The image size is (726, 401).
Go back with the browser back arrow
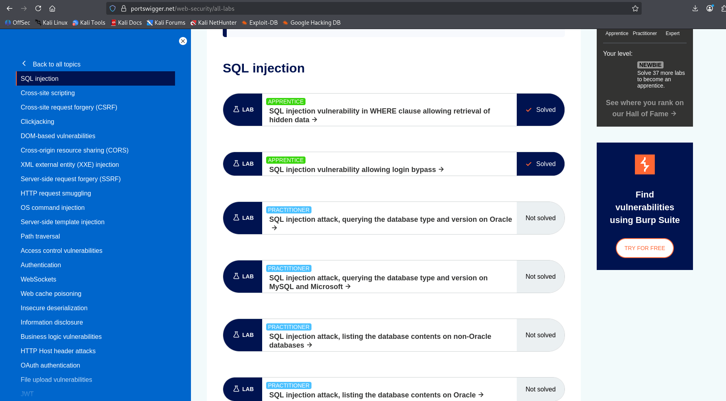(x=10, y=8)
